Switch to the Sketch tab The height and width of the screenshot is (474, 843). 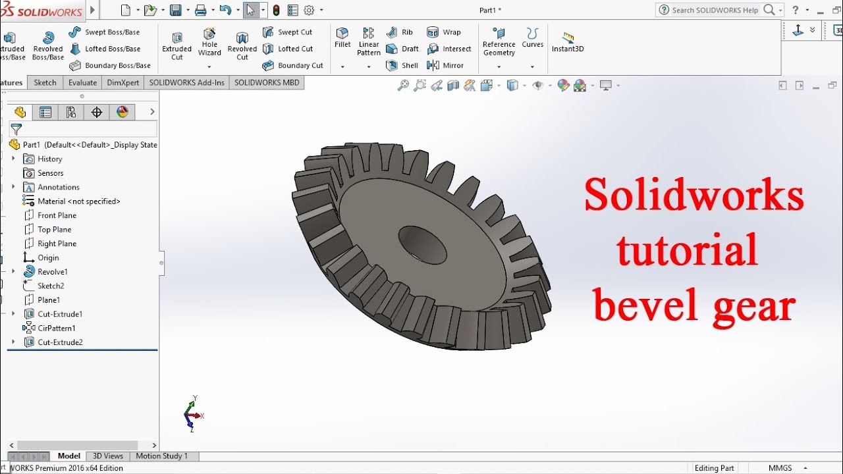[45, 82]
